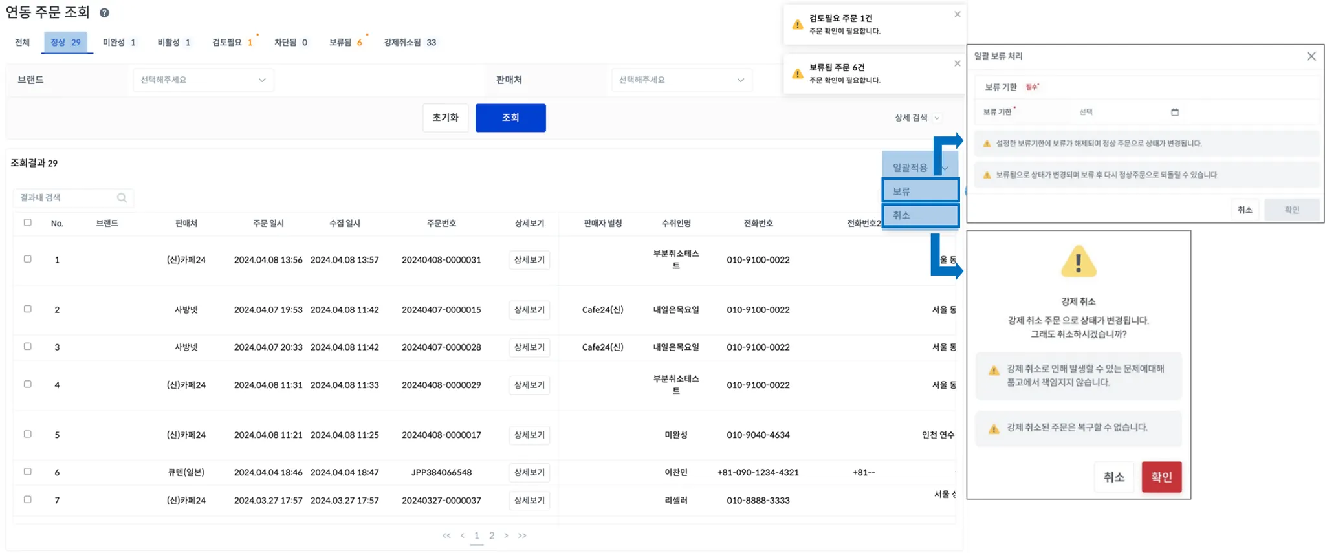The width and height of the screenshot is (1325, 553).
Task: Select 보류 from the 일괄적용 menu
Action: click(x=920, y=191)
